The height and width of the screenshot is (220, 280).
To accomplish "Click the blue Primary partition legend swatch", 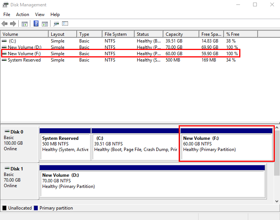I will click(36, 208).
